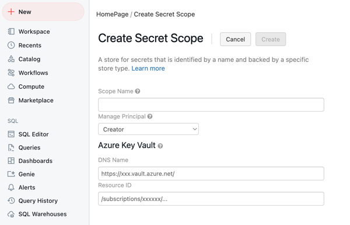
Task: Open Marketplace from the sidebar
Action: click(36, 101)
